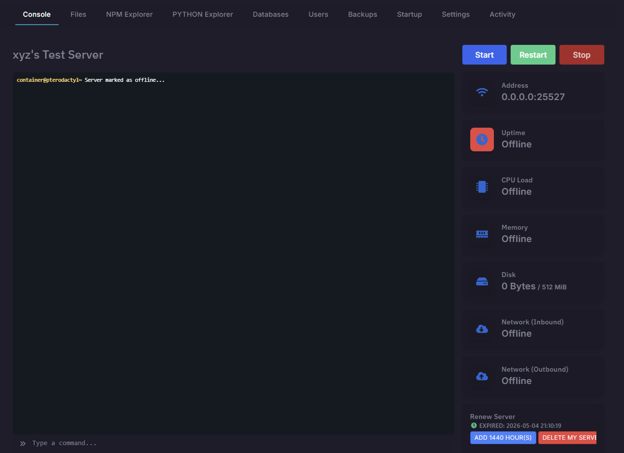The height and width of the screenshot is (453, 624).
Task: Click the green clock icon beside EXPIRED
Action: [x=474, y=425]
